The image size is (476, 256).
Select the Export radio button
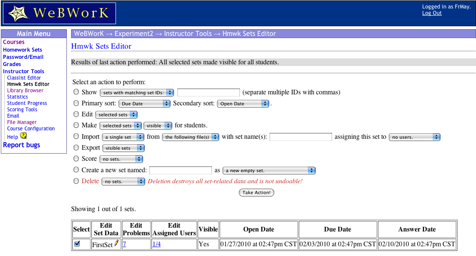click(76, 147)
